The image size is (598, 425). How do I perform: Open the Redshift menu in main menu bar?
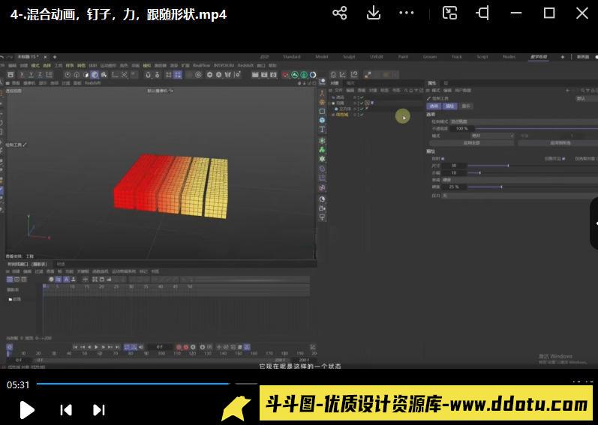245,65
